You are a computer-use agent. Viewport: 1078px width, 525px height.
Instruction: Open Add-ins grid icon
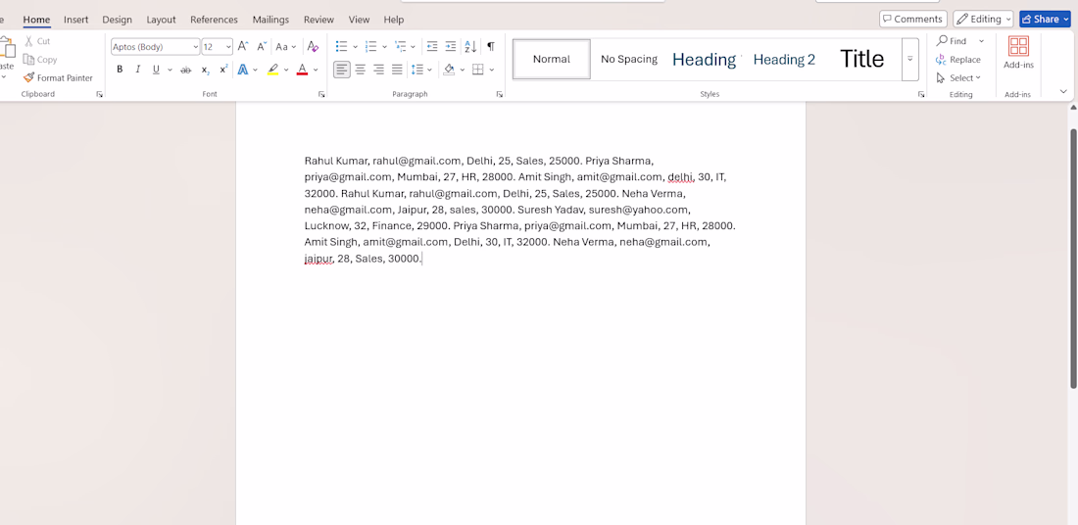coord(1018,46)
